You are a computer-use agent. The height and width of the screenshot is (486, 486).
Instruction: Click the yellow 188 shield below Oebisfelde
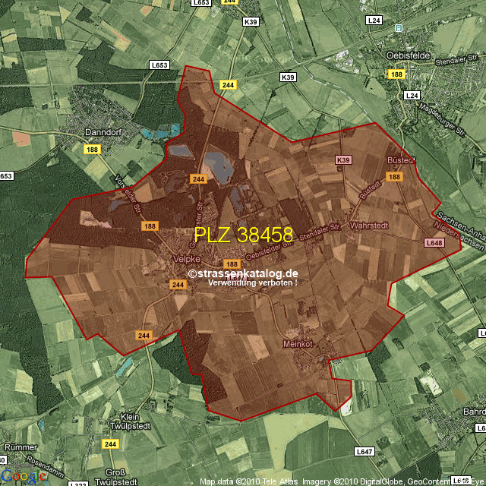[396, 74]
